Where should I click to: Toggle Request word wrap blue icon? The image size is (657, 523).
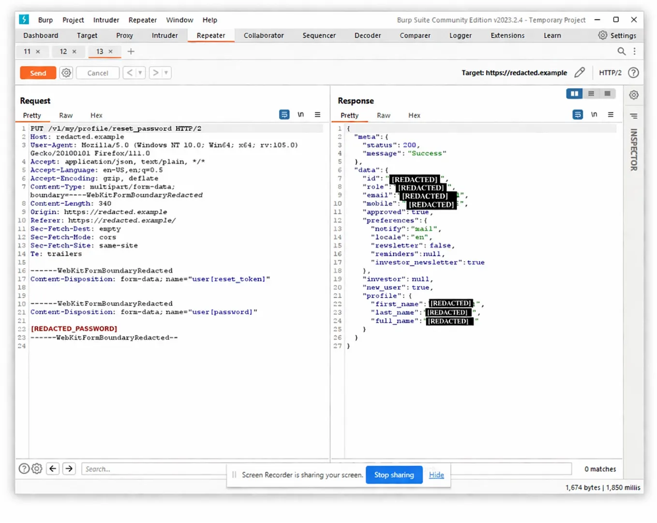pyautogui.click(x=284, y=114)
